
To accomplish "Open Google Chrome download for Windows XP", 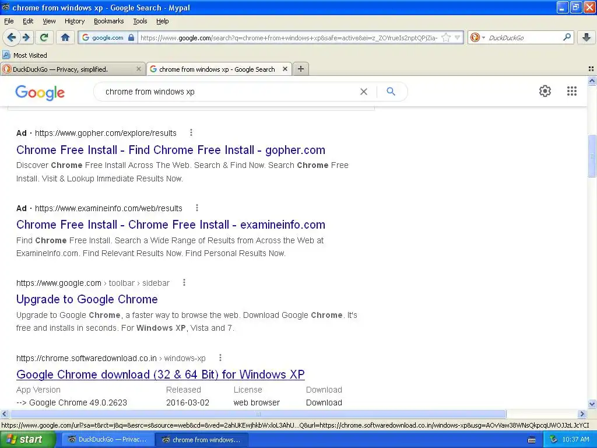I will tap(160, 374).
